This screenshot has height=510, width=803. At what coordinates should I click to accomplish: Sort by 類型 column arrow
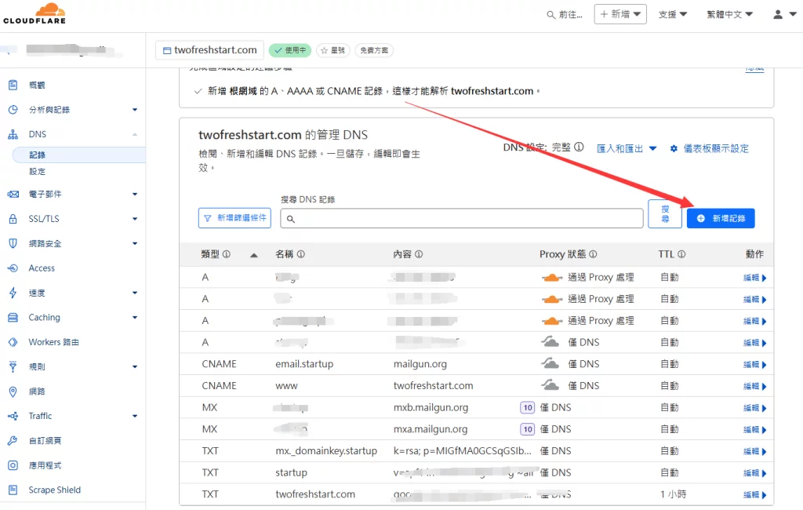(253, 255)
